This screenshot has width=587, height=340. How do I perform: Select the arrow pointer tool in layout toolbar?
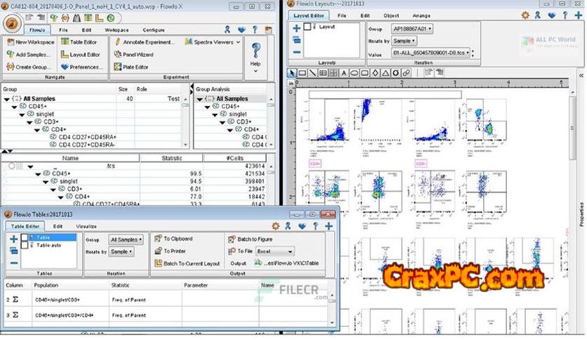coord(292,72)
